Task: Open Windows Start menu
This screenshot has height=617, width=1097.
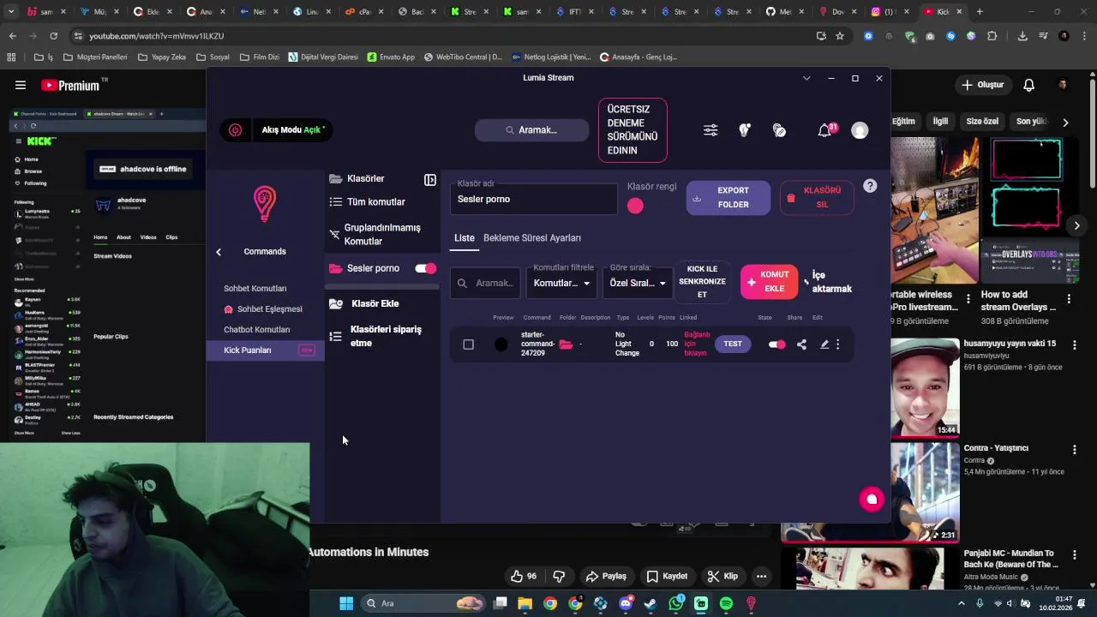Action: [346, 603]
